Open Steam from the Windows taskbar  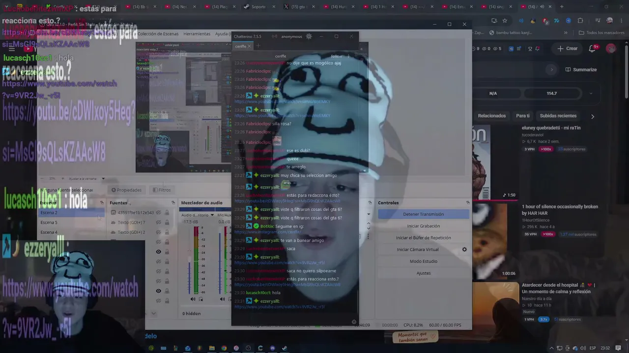tap(285, 348)
